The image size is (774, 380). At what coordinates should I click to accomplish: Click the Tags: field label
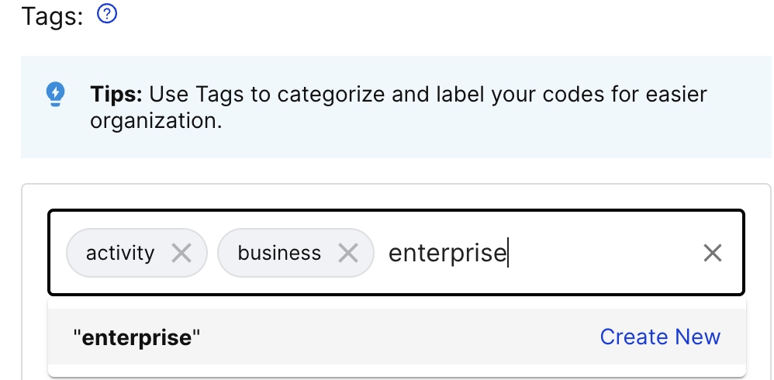(52, 16)
